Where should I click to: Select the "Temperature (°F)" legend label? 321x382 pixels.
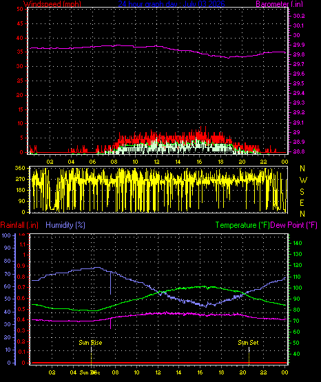pos(242,225)
